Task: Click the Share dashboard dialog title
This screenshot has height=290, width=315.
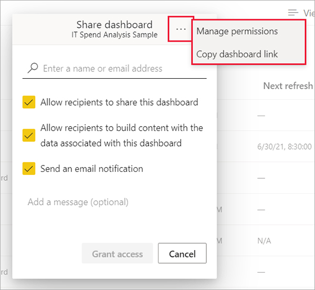Action: [x=114, y=25]
